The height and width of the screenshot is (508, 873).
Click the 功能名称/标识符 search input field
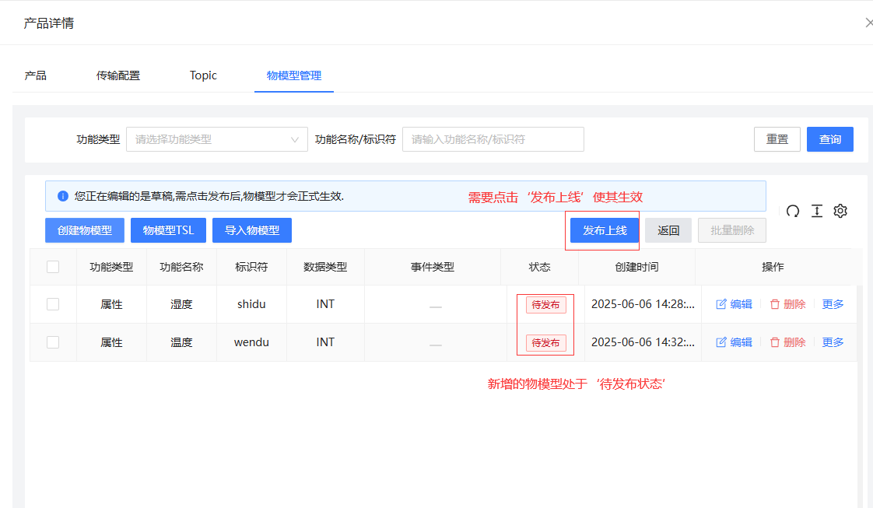coord(493,139)
